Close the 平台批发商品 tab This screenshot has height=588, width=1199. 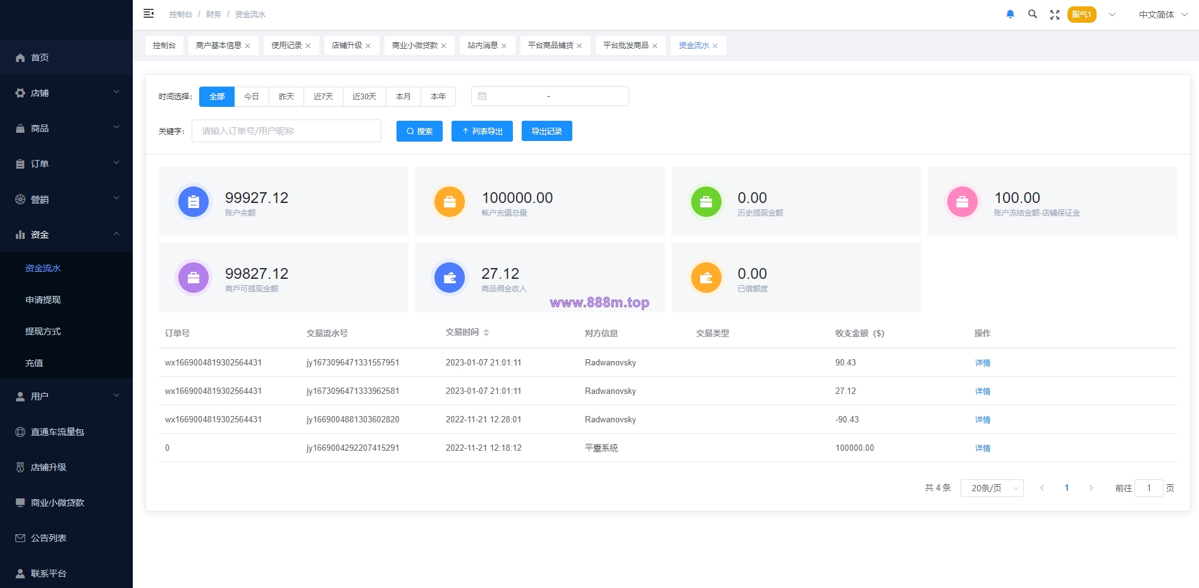pos(655,46)
